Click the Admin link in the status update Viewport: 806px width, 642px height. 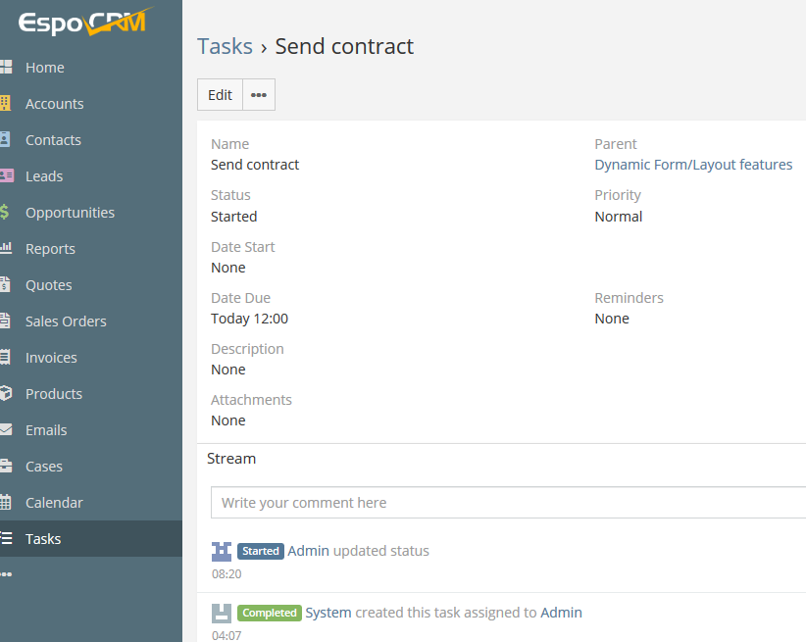coord(308,551)
